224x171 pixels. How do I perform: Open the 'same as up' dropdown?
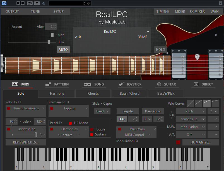pos(191,119)
